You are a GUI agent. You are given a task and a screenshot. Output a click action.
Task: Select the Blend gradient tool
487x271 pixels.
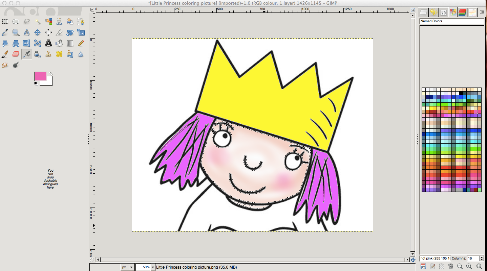70,43
